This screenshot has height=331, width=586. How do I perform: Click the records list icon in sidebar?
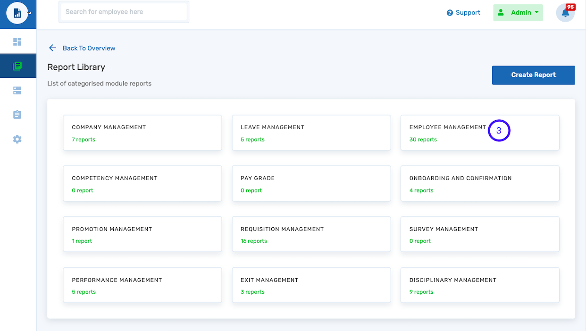[x=17, y=90]
